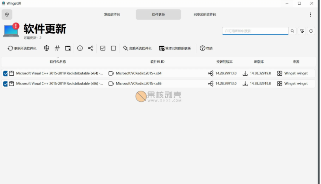
Task: Click ID text Microsoft.VCRedist.2015+.x64
Action: 138,73
